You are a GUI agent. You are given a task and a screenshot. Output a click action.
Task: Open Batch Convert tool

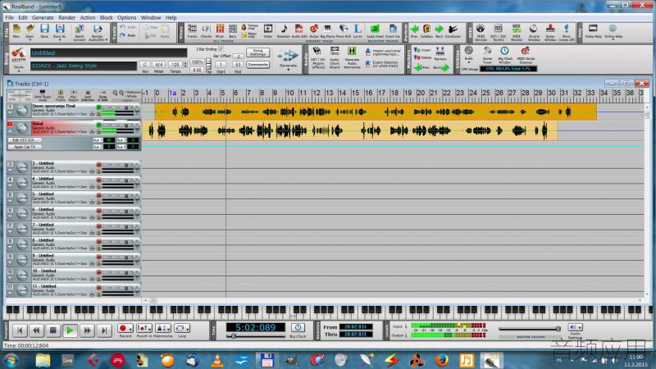(79, 32)
